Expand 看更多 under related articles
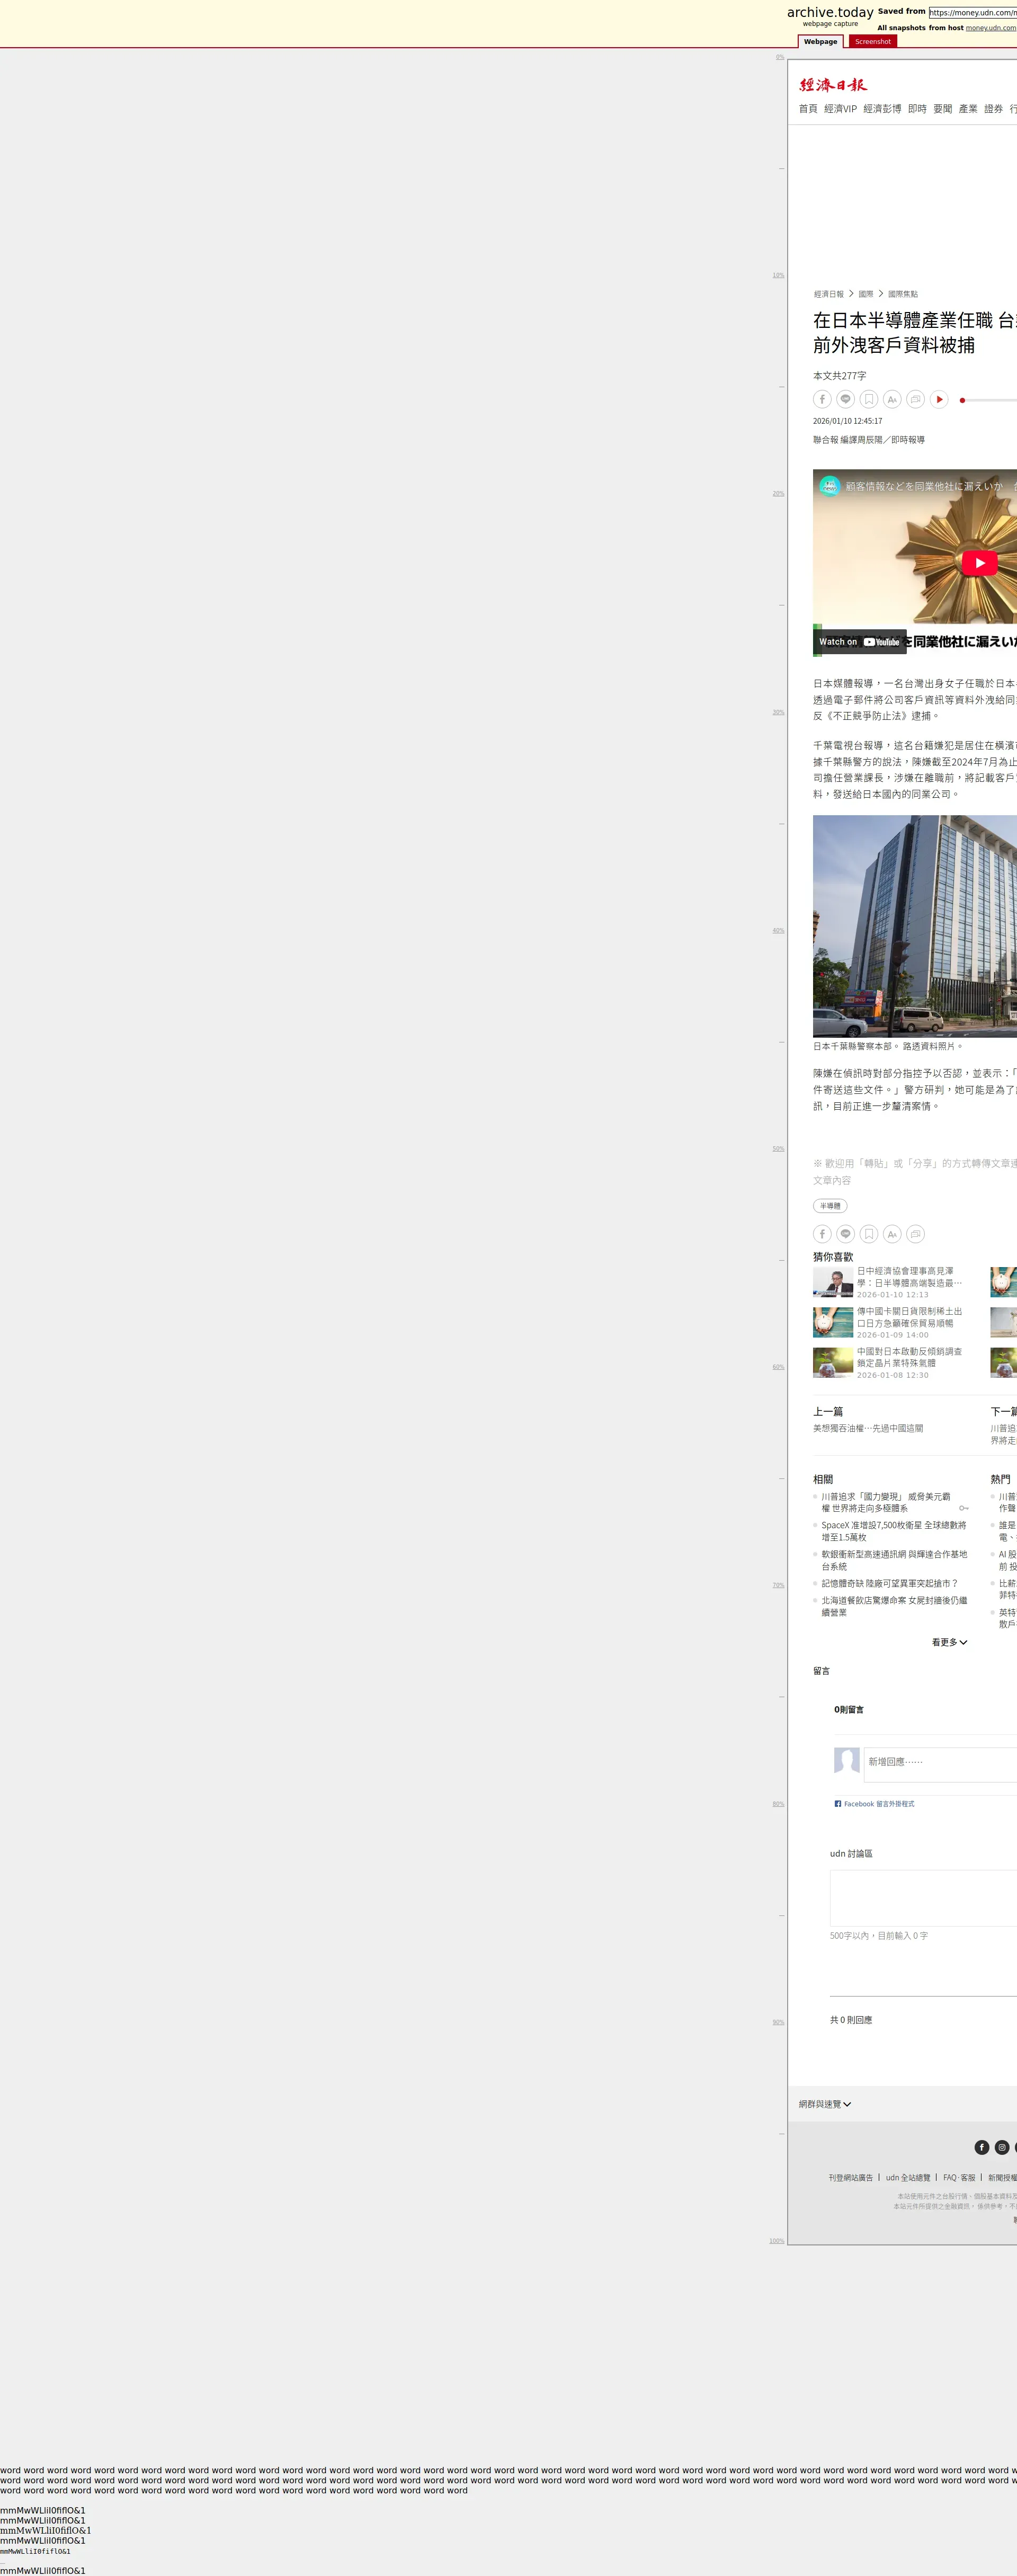This screenshot has height=2576, width=1017. (x=949, y=1642)
